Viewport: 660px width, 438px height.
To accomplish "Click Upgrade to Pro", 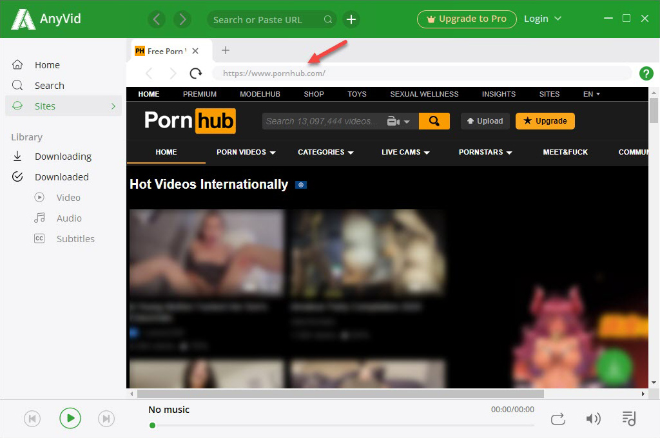I will [x=467, y=19].
